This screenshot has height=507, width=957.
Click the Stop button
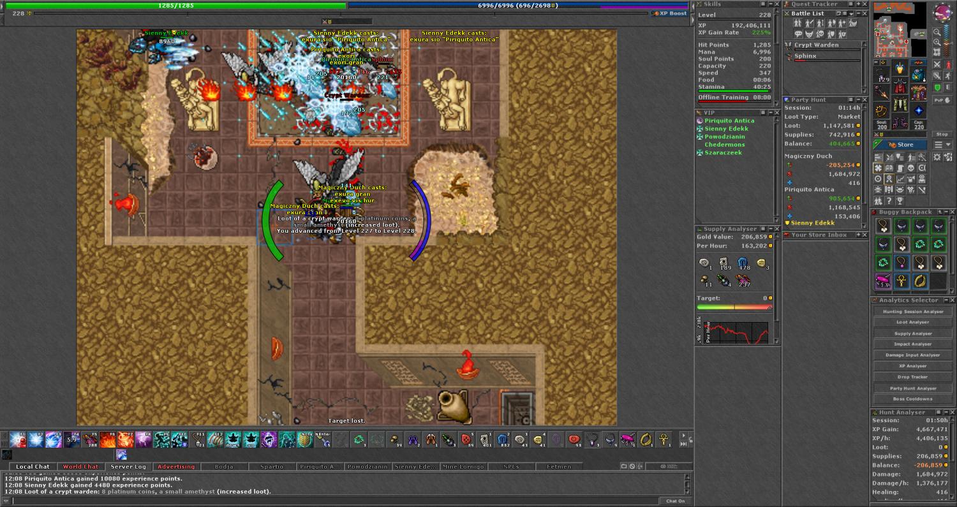click(942, 134)
